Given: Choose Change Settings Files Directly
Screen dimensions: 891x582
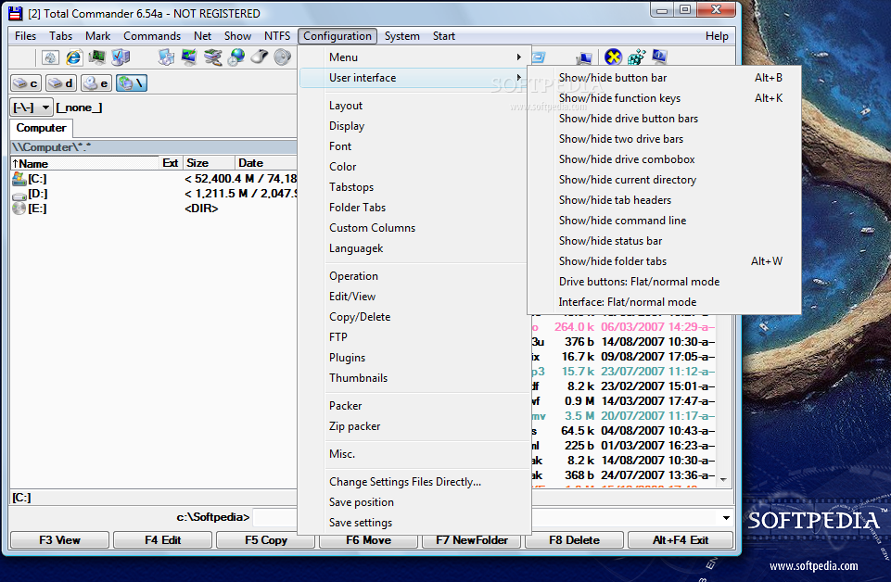Looking at the screenshot, I should click(x=414, y=482).
